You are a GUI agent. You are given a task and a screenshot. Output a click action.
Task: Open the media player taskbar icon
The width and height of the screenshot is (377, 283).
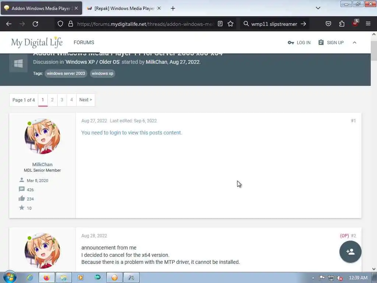point(81,278)
